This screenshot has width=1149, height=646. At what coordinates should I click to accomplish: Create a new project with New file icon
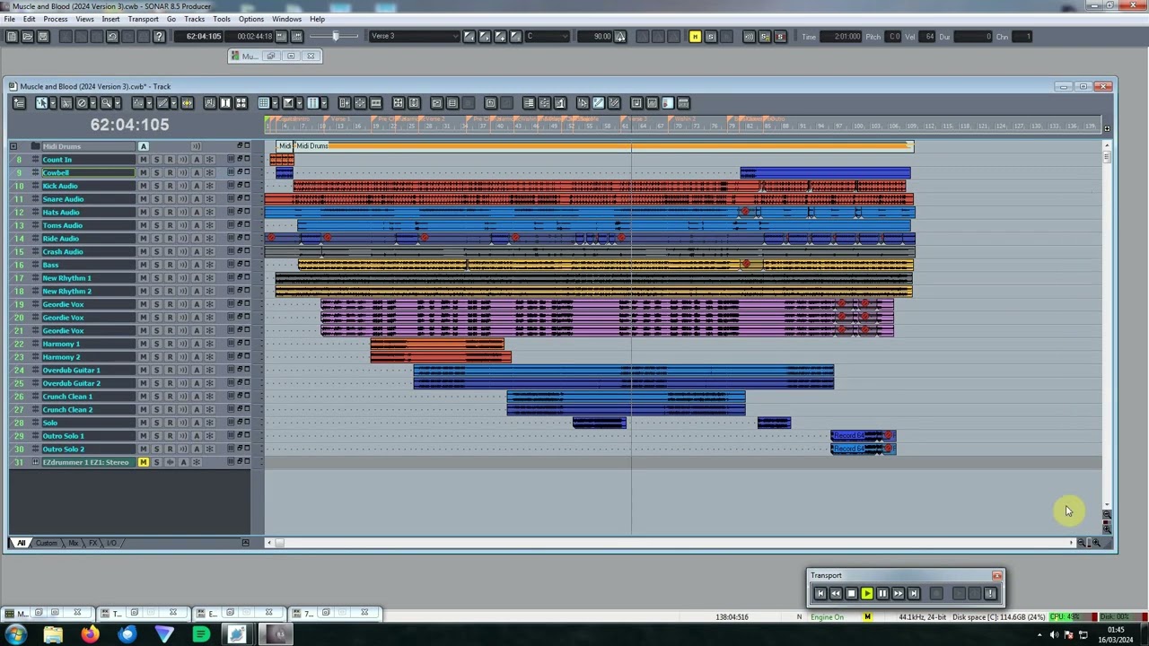click(12, 37)
